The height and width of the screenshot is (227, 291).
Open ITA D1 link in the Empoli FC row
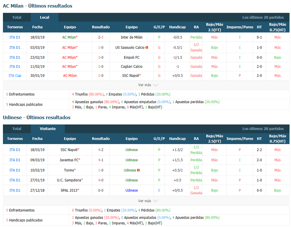click(15, 58)
